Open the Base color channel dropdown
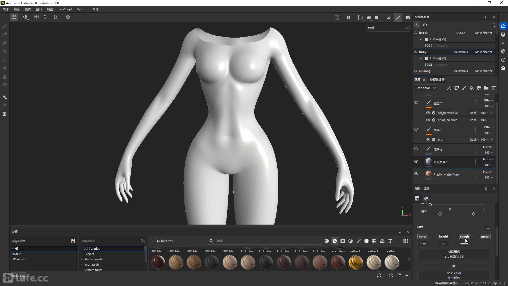 [x=425, y=88]
